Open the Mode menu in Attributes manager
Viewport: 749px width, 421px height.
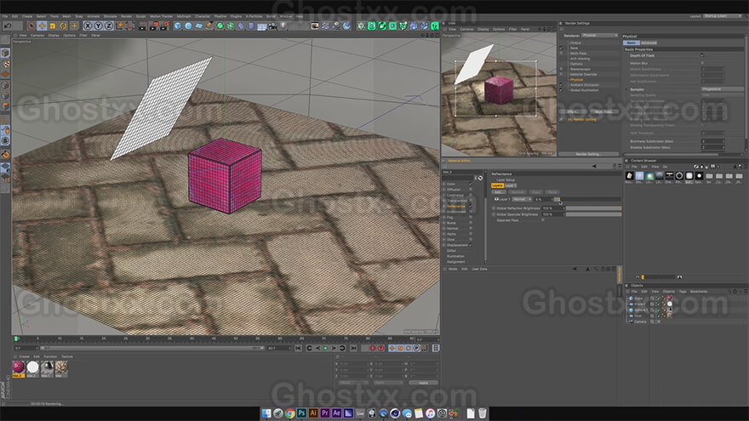[x=453, y=269]
